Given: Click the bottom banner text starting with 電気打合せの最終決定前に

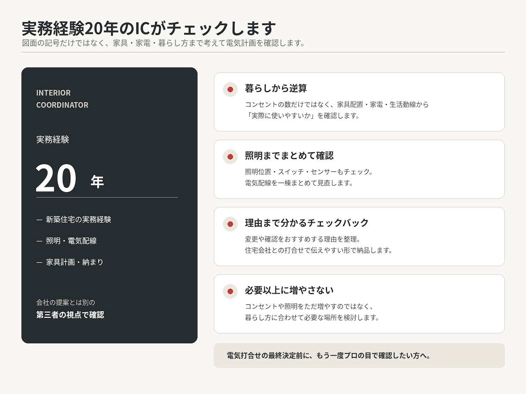Looking at the screenshot, I should 329,356.
